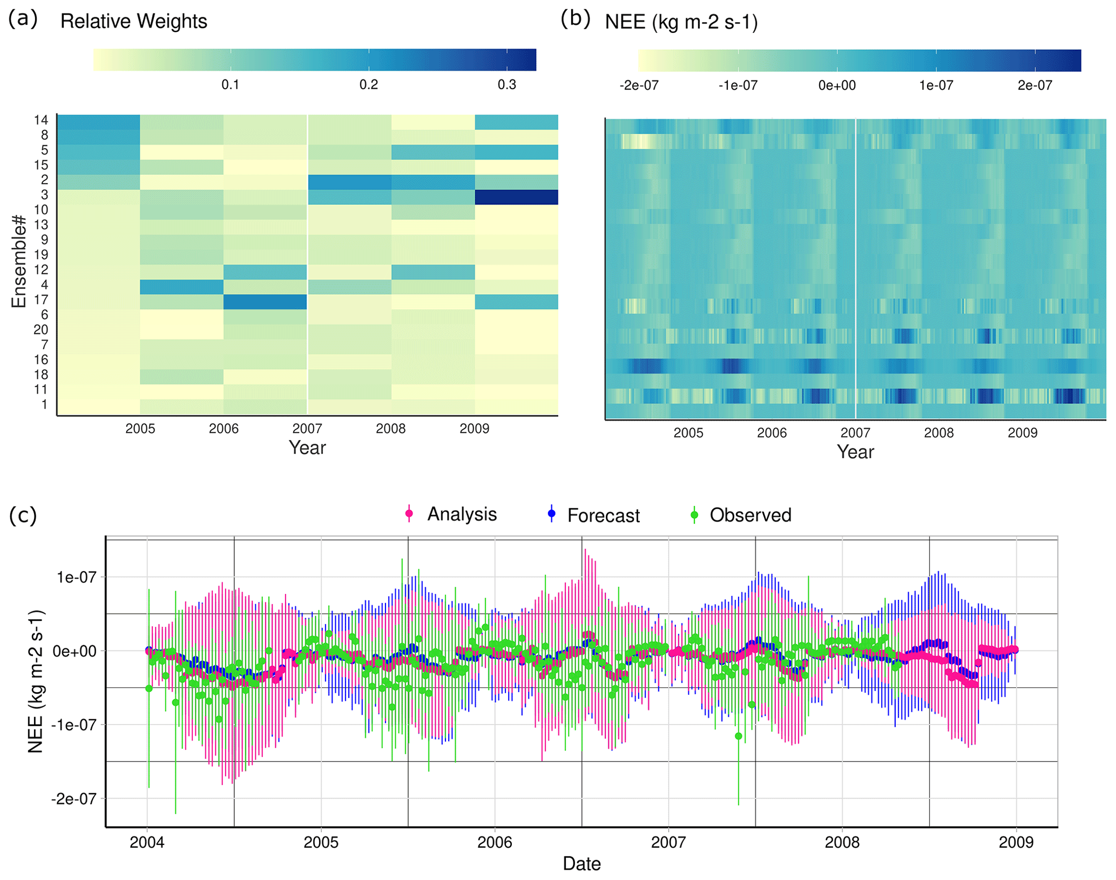Click the 2009 tick in panel b
This screenshot has height=880, width=1116.
pos(1022,433)
